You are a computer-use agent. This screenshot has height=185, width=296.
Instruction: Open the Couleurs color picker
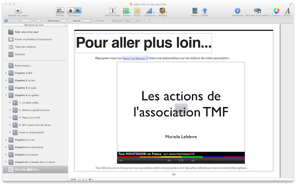pyautogui.click(x=276, y=11)
